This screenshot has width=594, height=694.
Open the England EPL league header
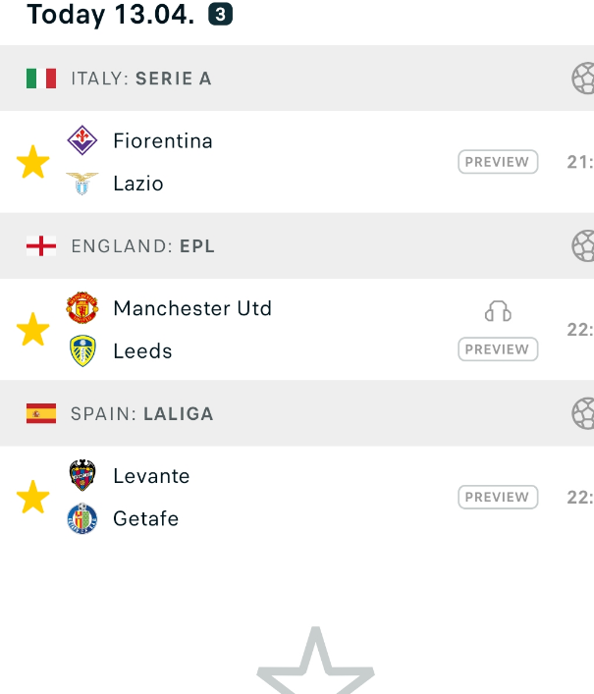pyautogui.click(x=297, y=245)
